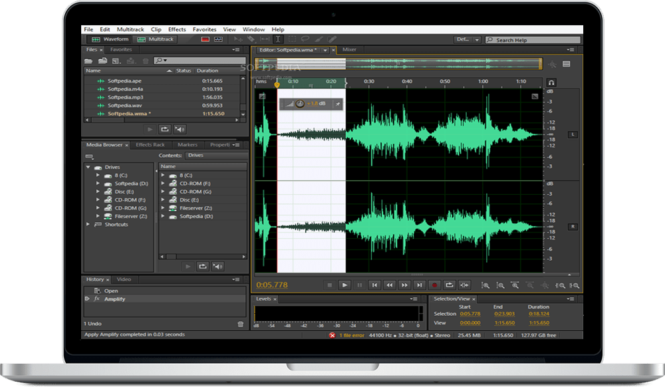The height and width of the screenshot is (387, 665).
Task: Pin the amplify HUD overlay
Action: [338, 104]
